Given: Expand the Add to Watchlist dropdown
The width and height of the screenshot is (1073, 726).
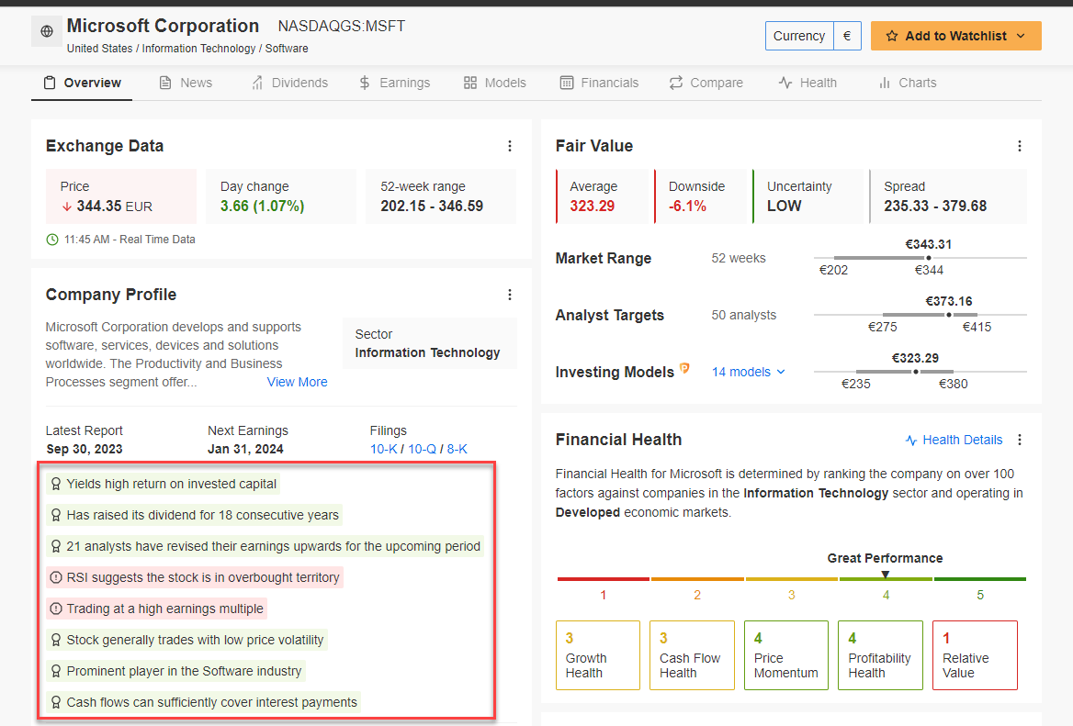Looking at the screenshot, I should pyautogui.click(x=1021, y=36).
